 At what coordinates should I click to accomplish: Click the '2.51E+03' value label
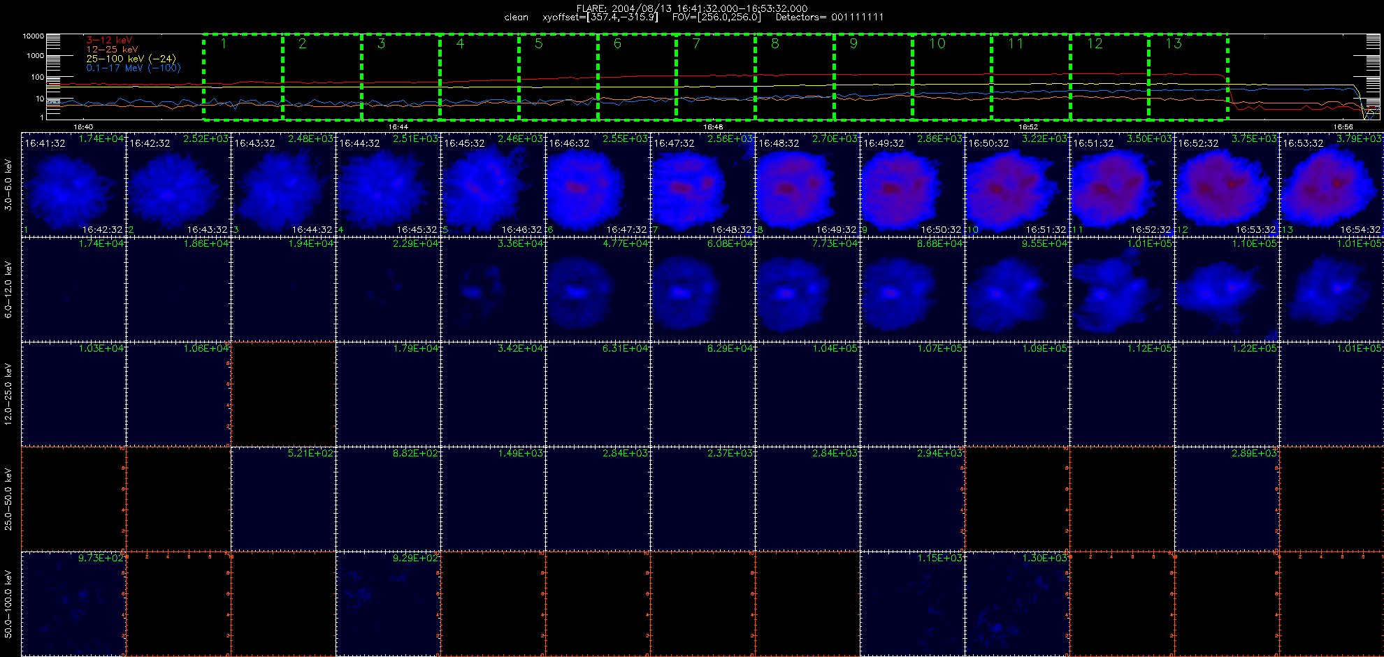click(416, 138)
